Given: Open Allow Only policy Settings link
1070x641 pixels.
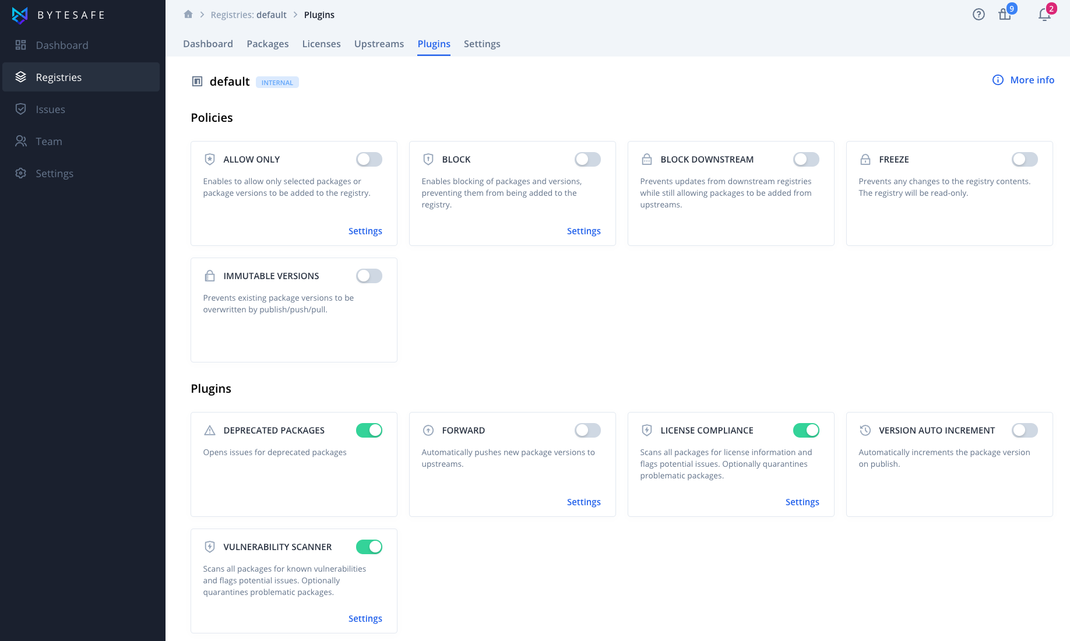Looking at the screenshot, I should click(365, 231).
